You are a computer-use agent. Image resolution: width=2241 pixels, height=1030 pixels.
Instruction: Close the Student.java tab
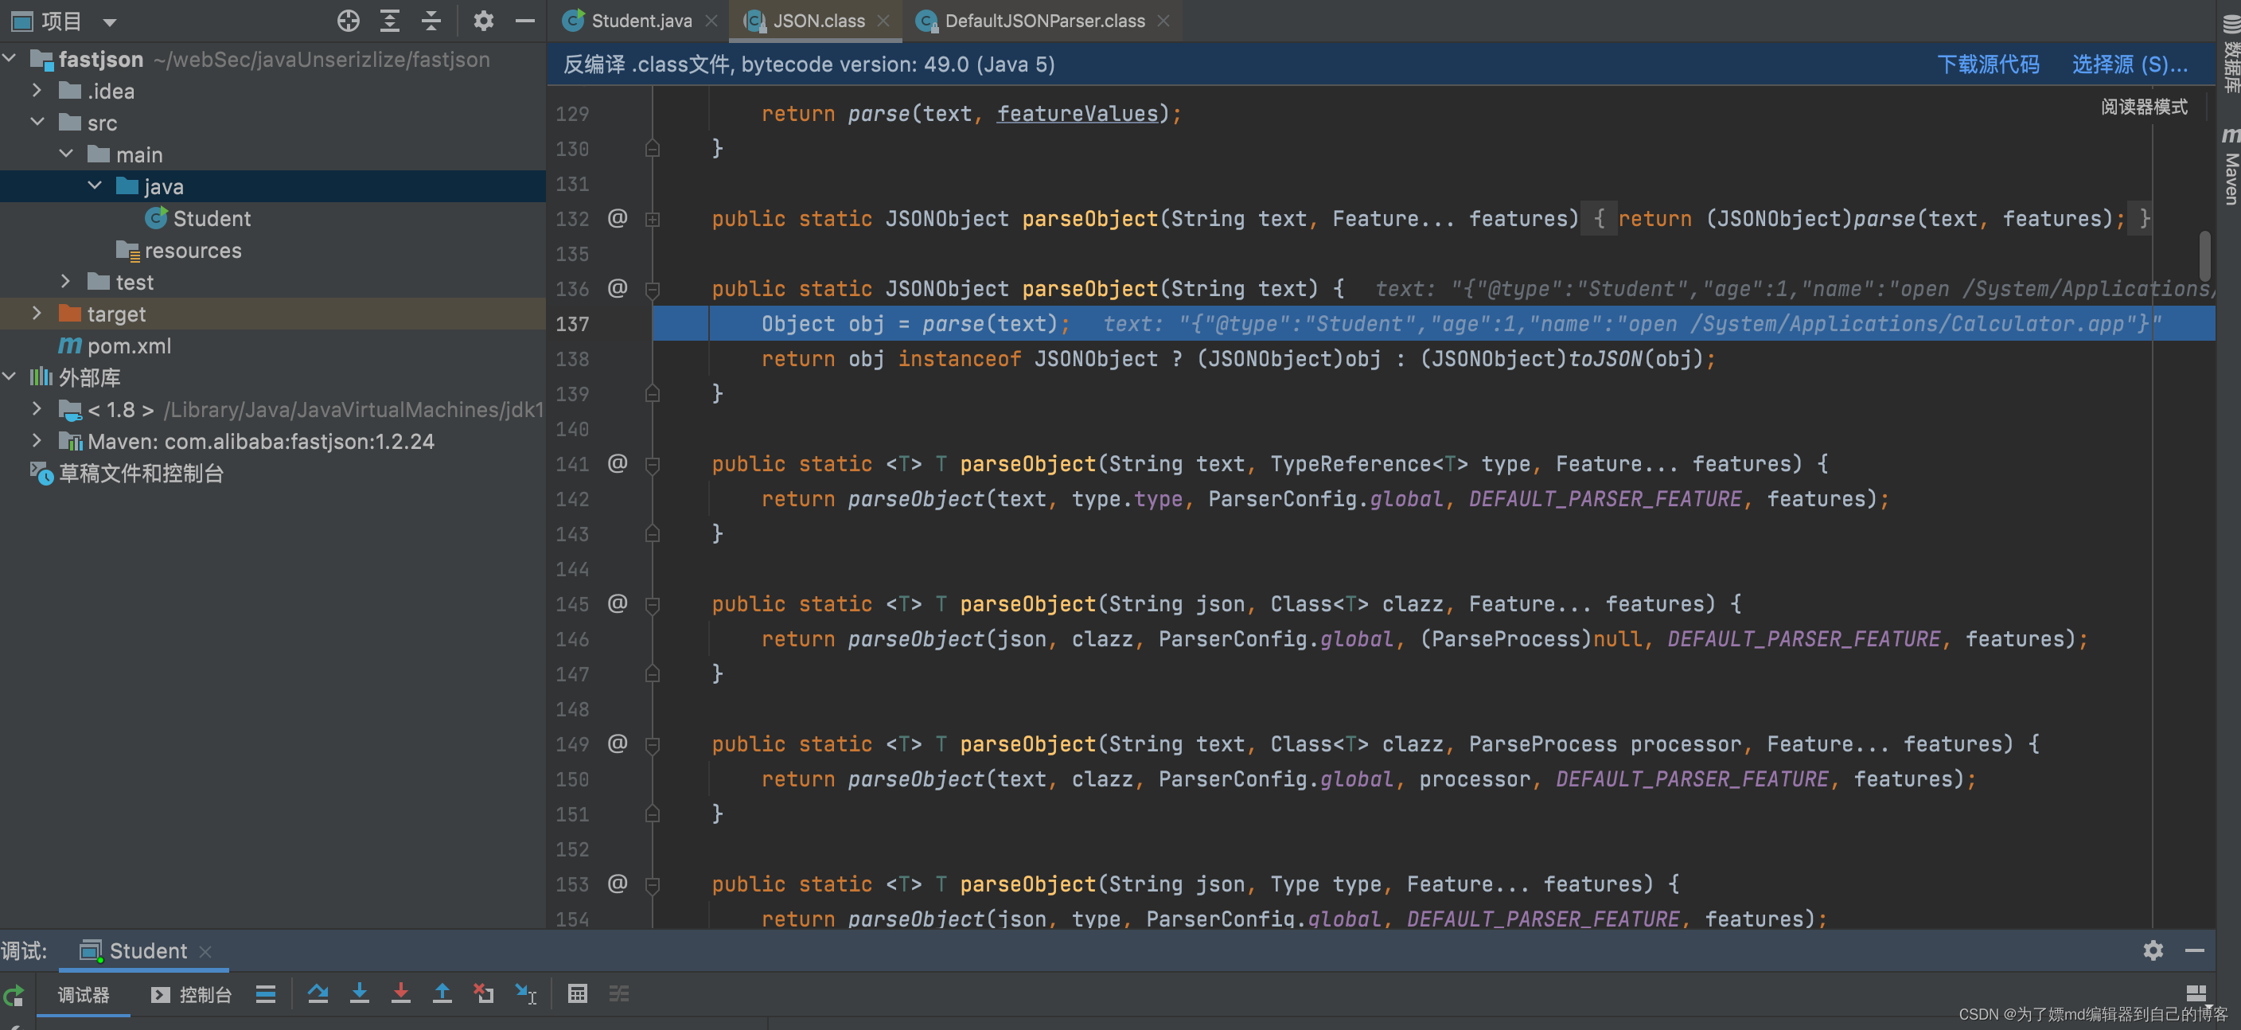tap(711, 21)
